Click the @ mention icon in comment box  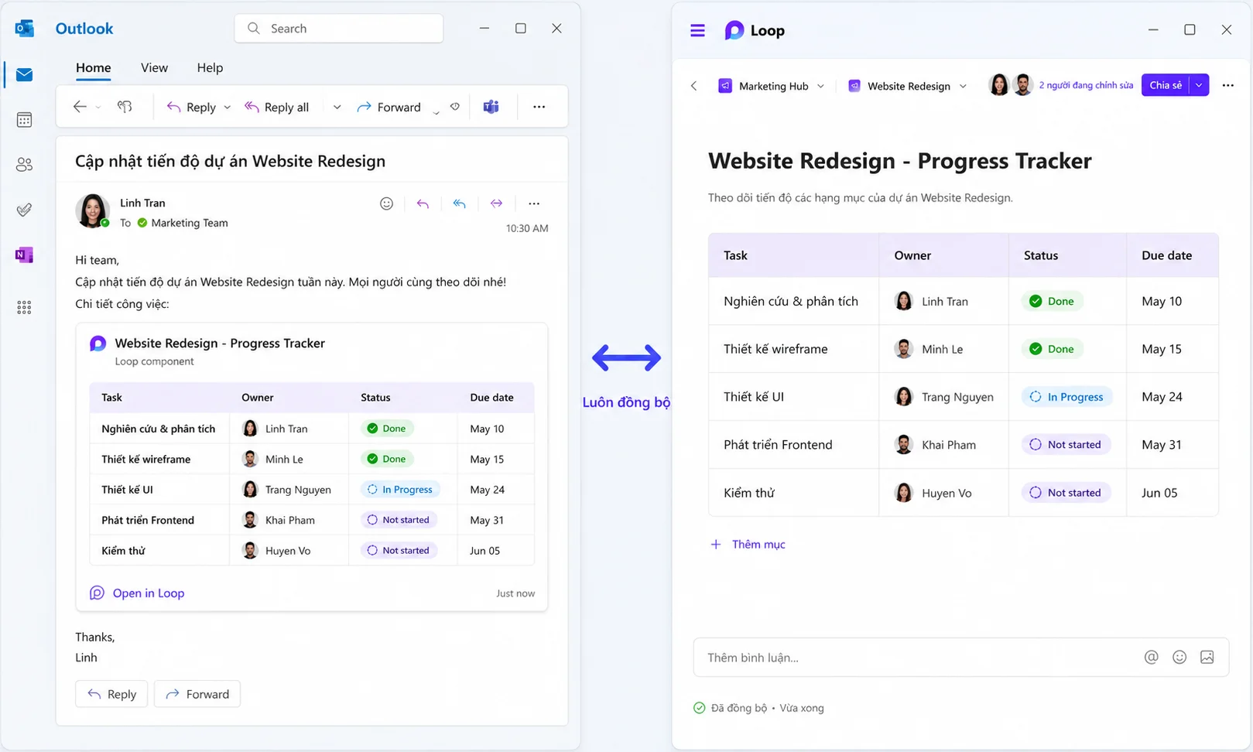pos(1152,657)
